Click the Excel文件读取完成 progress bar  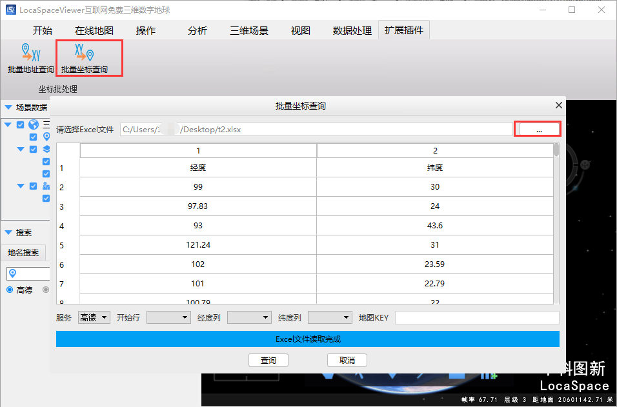(x=308, y=339)
